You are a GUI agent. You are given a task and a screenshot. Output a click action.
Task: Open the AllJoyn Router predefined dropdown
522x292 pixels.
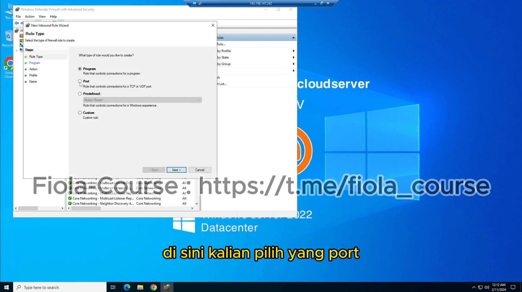(142, 100)
